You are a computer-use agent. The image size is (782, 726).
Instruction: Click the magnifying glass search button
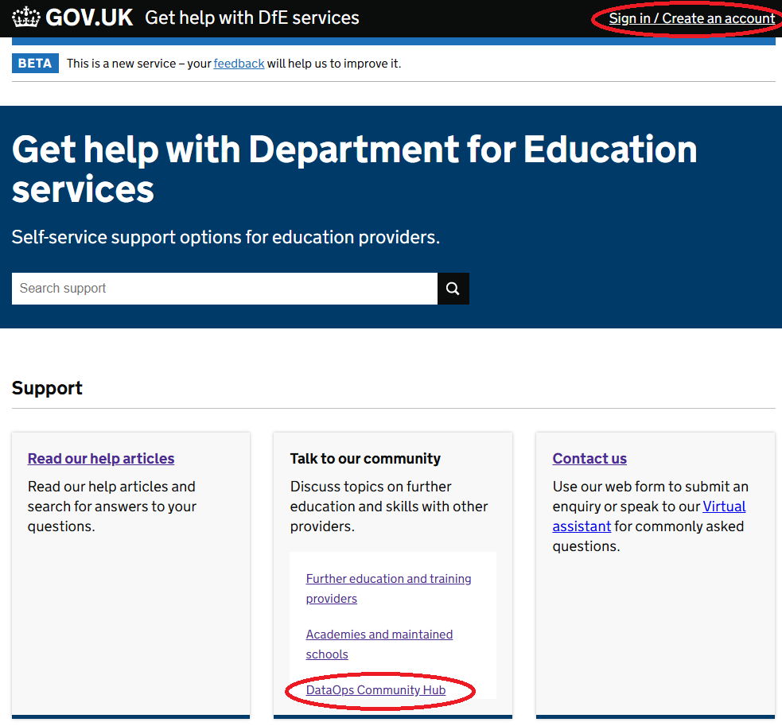point(453,289)
